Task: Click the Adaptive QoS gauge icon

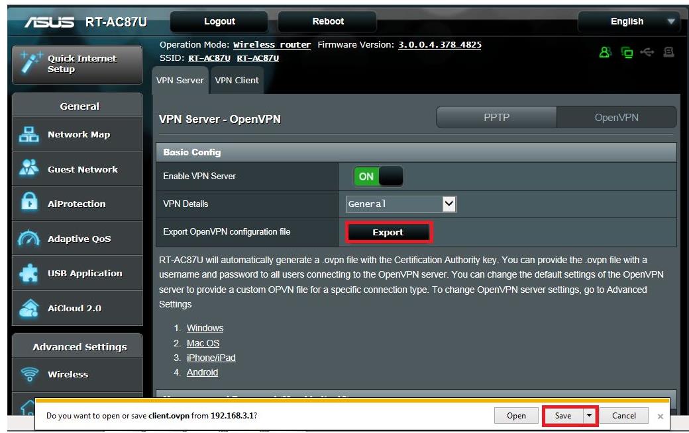Action: click(x=29, y=238)
